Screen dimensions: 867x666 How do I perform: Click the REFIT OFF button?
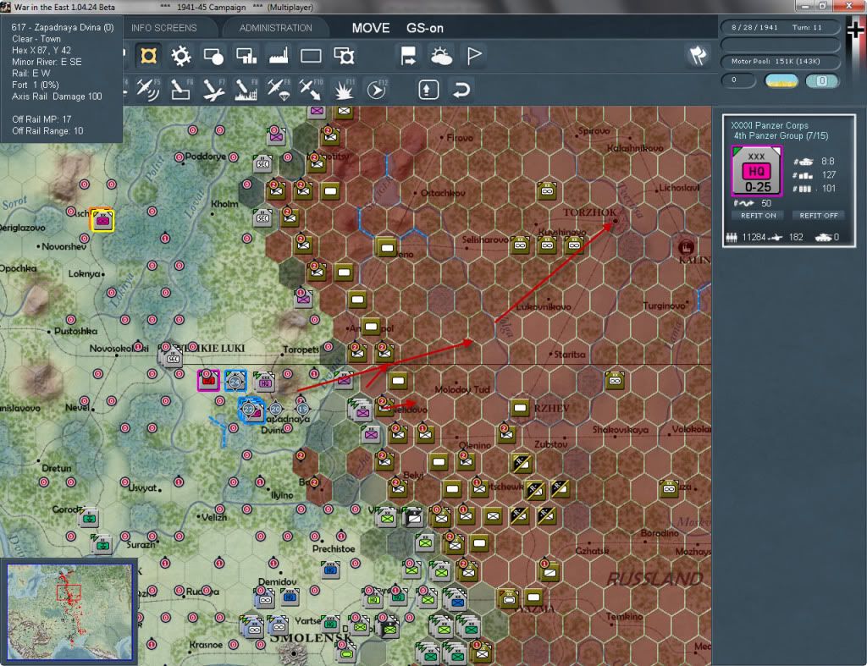[x=819, y=216]
